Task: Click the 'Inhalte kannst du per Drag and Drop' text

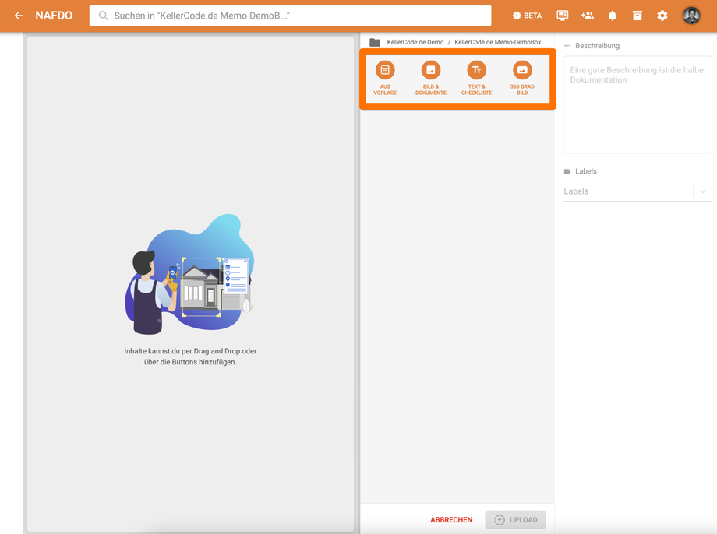Action: [190, 357]
